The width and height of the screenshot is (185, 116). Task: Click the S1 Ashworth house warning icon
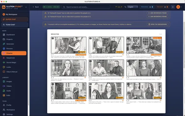tap(45, 13)
